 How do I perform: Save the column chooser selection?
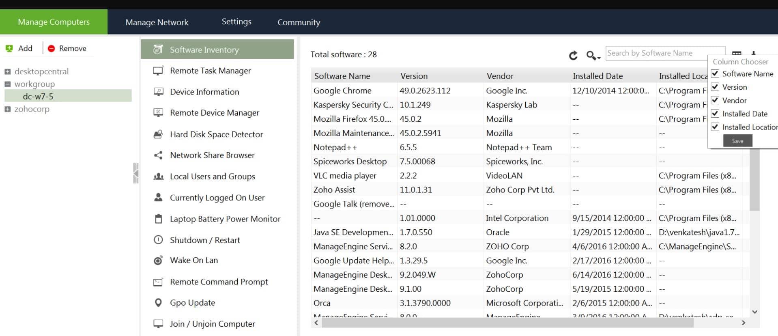point(737,141)
